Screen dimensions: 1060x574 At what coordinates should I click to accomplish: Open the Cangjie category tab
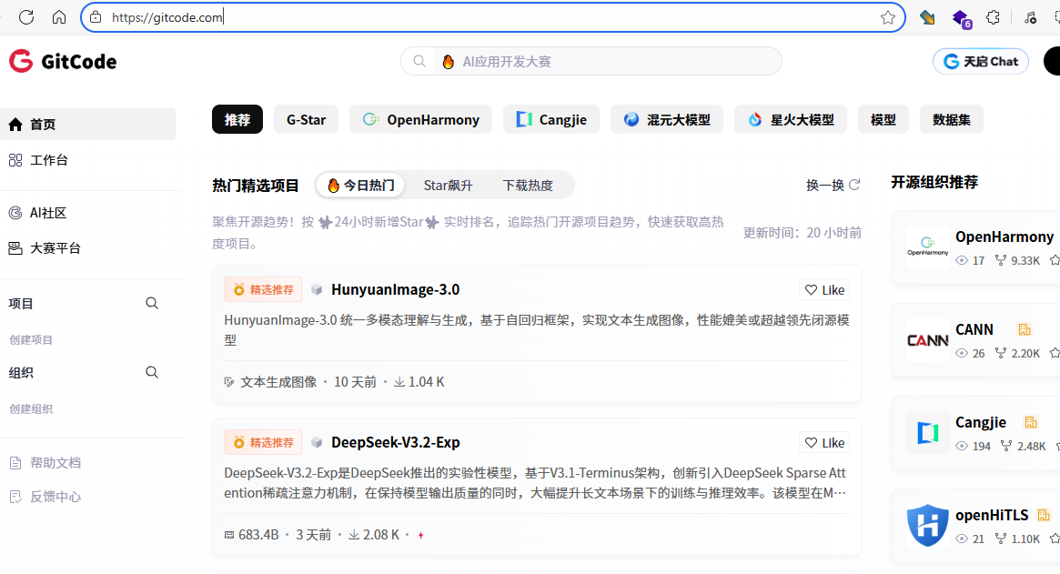pos(551,120)
